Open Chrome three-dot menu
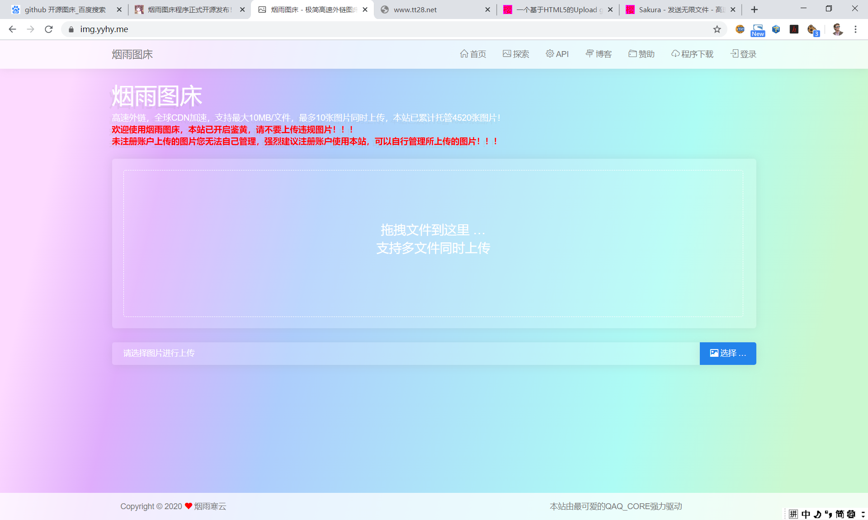The height and width of the screenshot is (520, 868). [x=855, y=29]
